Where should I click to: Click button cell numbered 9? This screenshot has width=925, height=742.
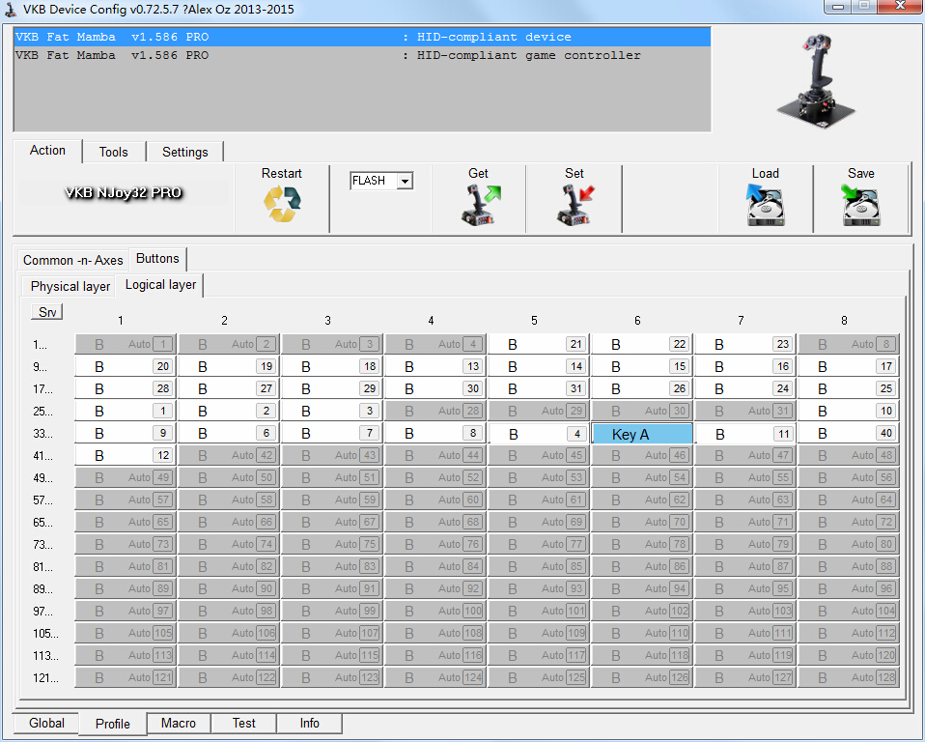pos(126,433)
